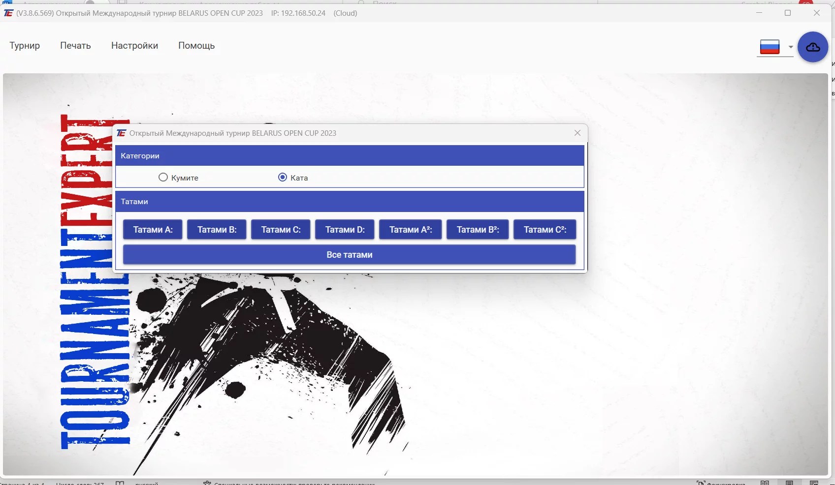Open the cloud sync button
Image resolution: width=835 pixels, height=485 pixels.
812,47
